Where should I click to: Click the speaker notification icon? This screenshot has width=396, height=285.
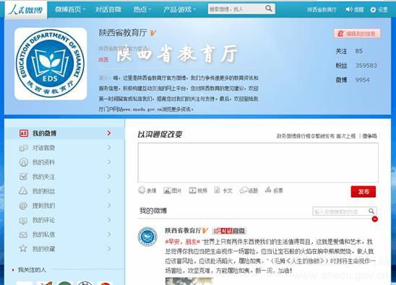click(349, 9)
